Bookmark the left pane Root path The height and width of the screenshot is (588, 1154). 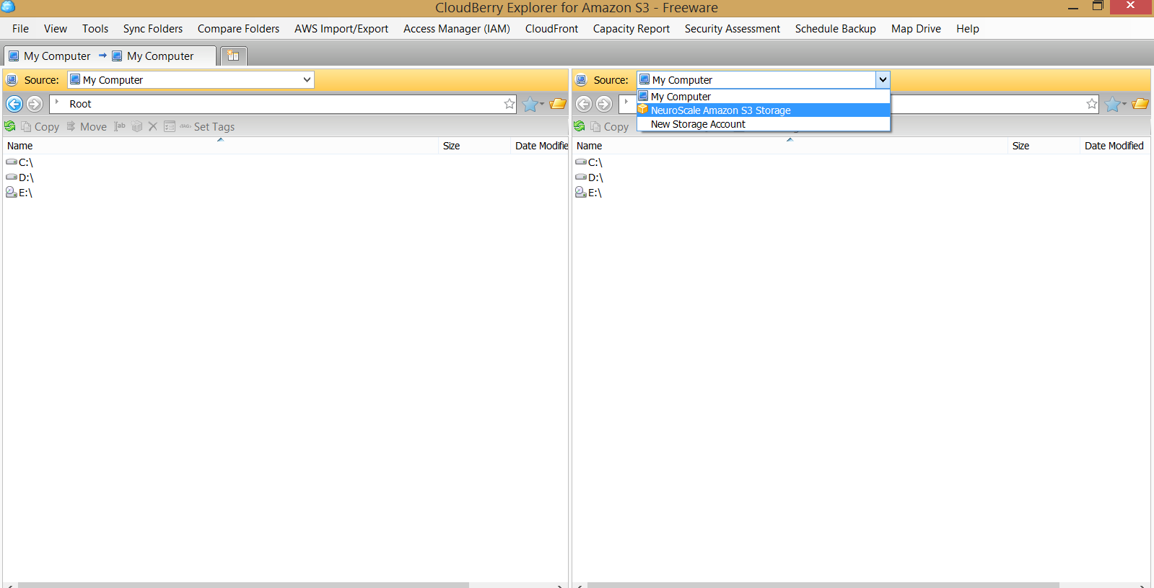click(x=510, y=104)
